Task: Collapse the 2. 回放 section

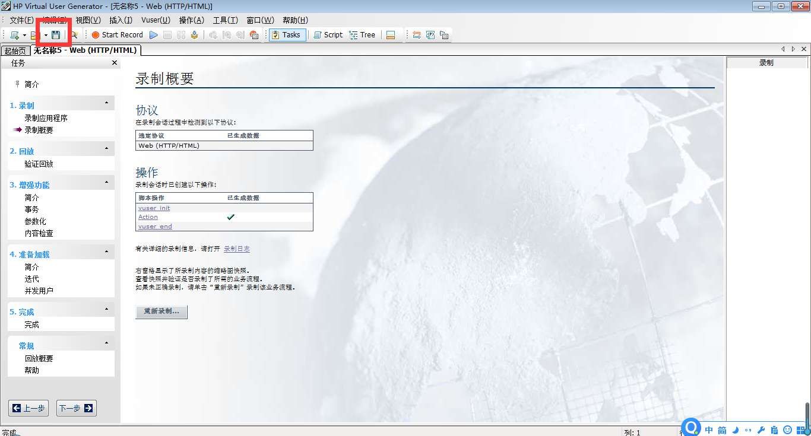Action: [106, 148]
